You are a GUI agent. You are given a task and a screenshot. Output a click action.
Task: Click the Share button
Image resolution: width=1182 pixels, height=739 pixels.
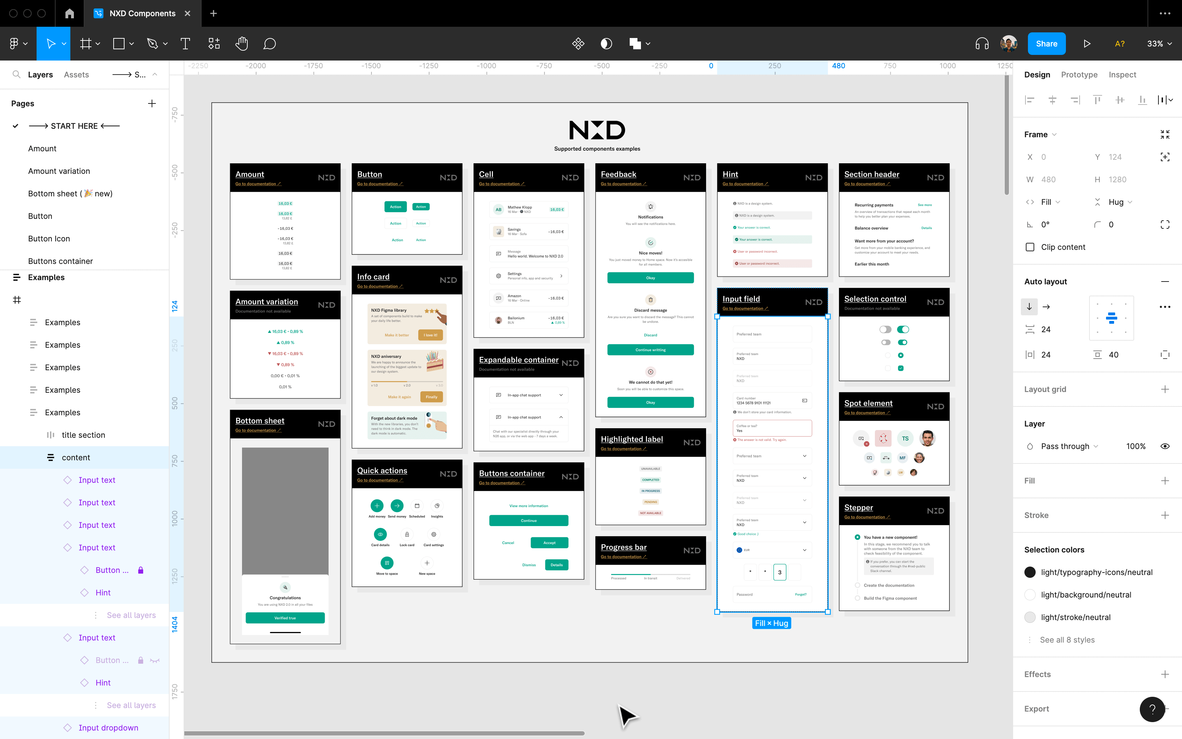1046,44
